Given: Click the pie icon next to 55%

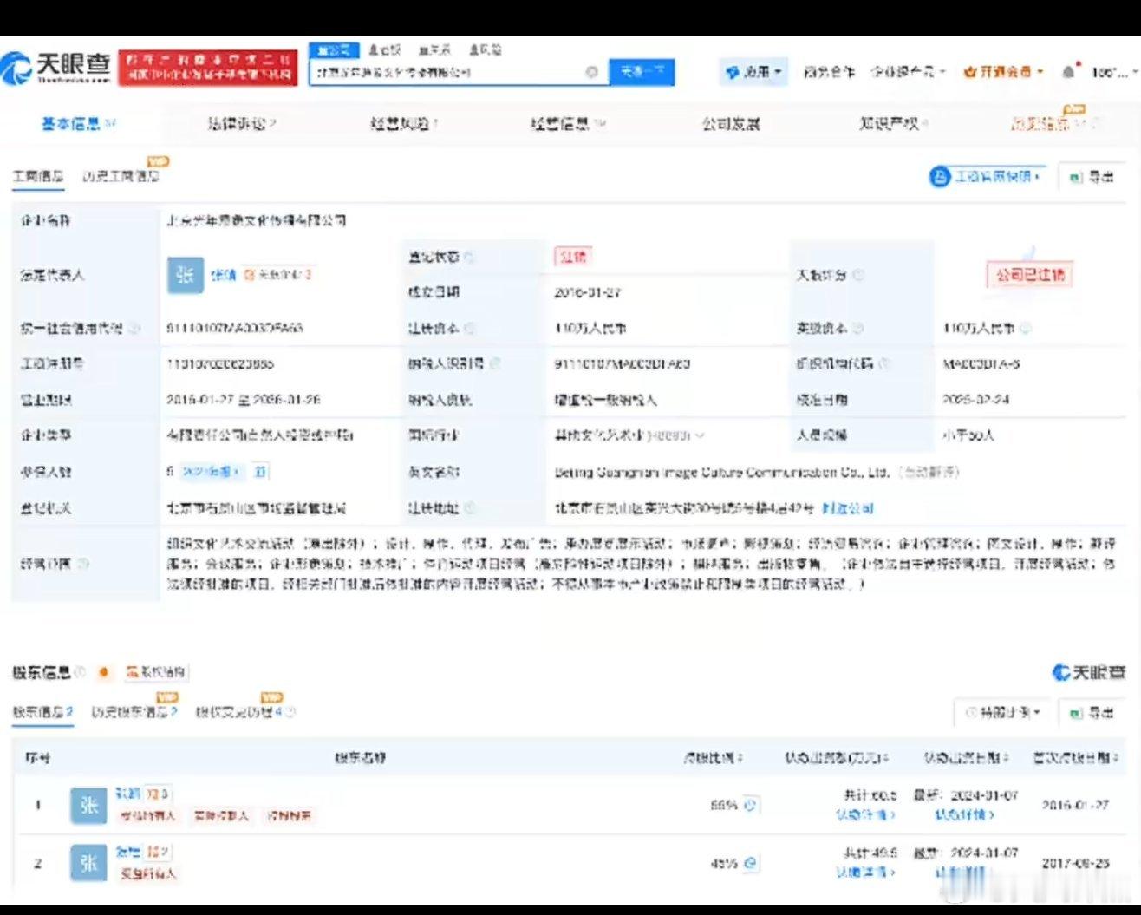Looking at the screenshot, I should pos(750,805).
